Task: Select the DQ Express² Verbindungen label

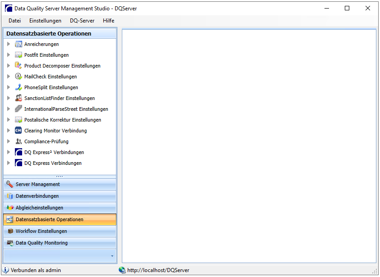Action: click(x=54, y=152)
